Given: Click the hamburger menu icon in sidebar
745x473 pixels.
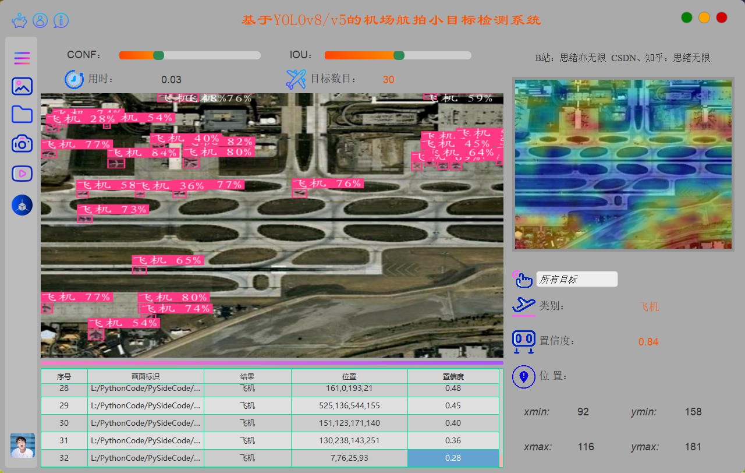Looking at the screenshot, I should (x=22, y=58).
